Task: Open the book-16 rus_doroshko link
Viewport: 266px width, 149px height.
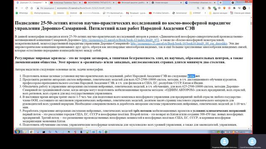Action: [x=179, y=43]
